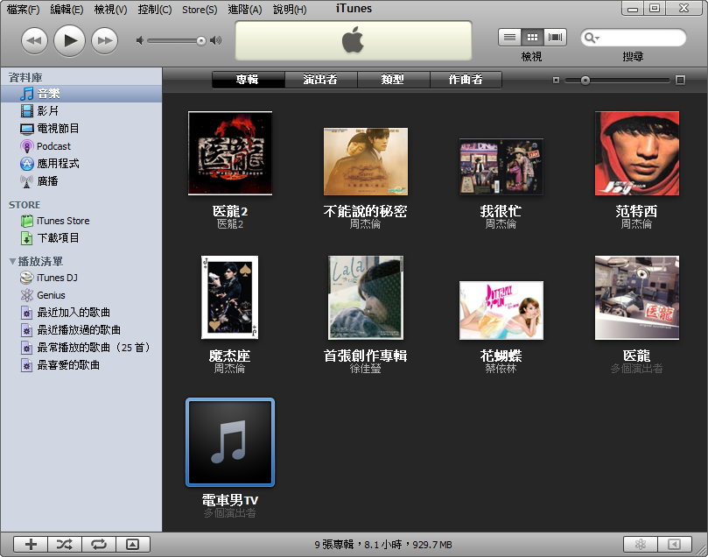Select the 魔杰座 album cover
The image size is (708, 557).
[x=230, y=297]
